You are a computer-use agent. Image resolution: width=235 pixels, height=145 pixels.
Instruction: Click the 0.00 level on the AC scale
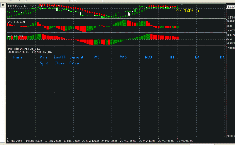[230, 26]
